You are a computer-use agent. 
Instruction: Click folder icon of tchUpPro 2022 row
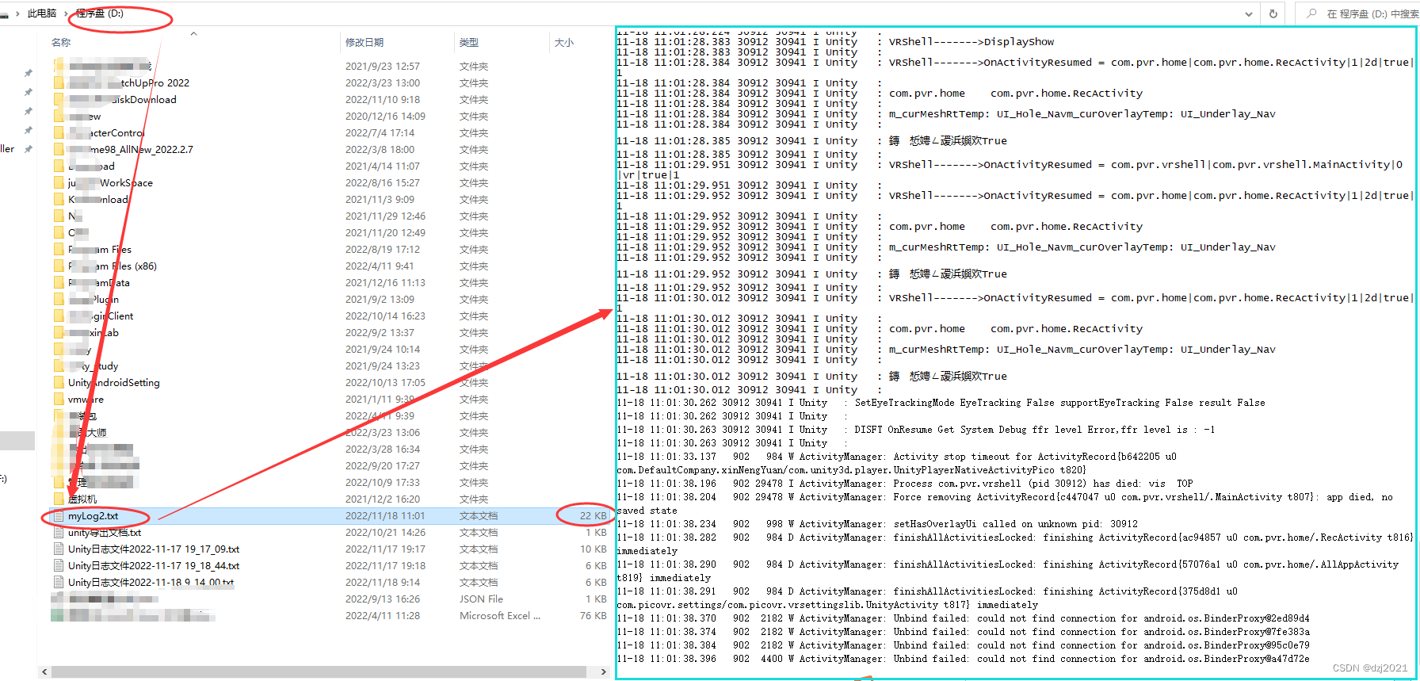click(59, 82)
